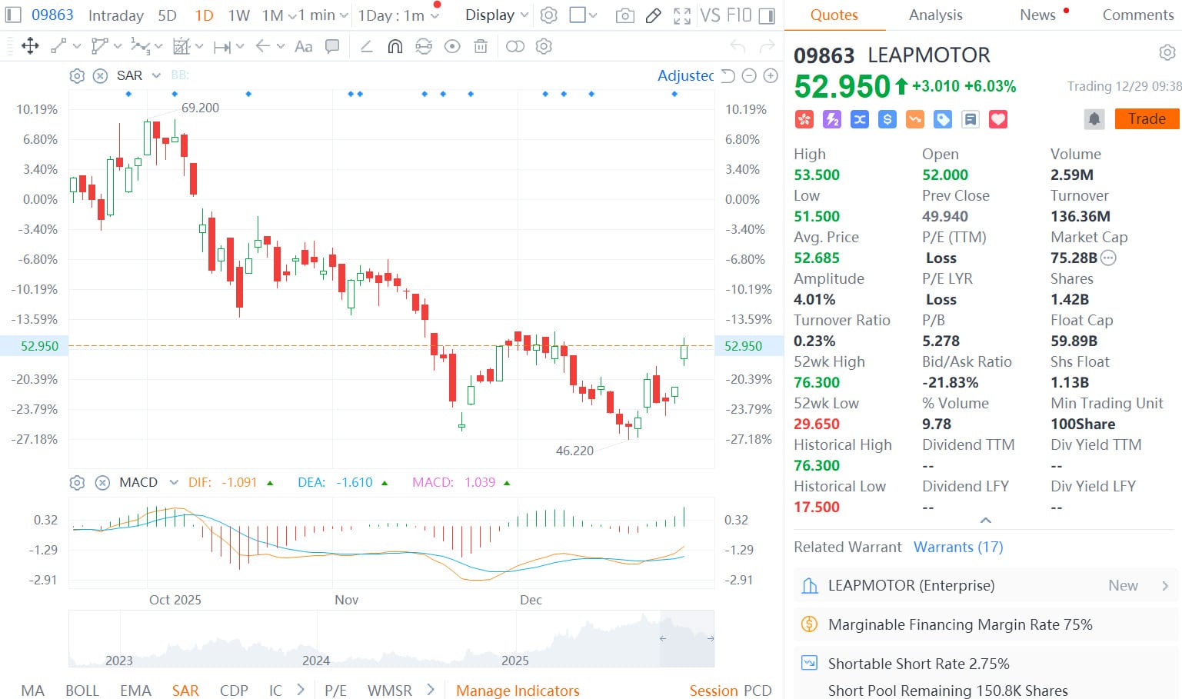Select the 1W timeframe
The image size is (1182, 699).
[x=238, y=15]
